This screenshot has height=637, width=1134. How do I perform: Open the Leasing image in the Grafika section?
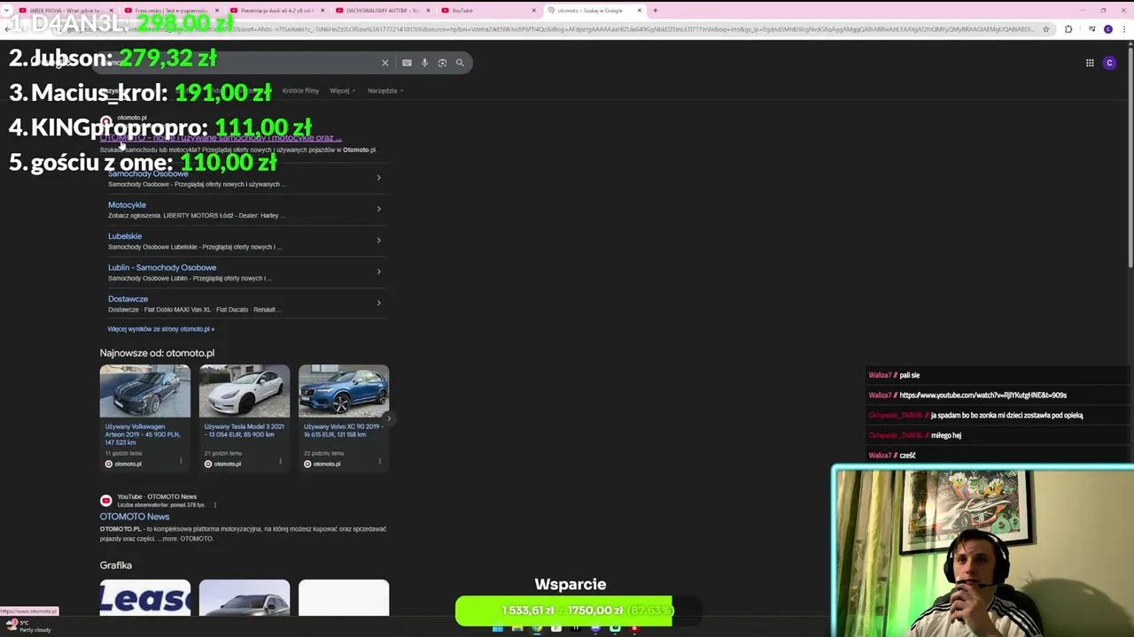pos(144,598)
